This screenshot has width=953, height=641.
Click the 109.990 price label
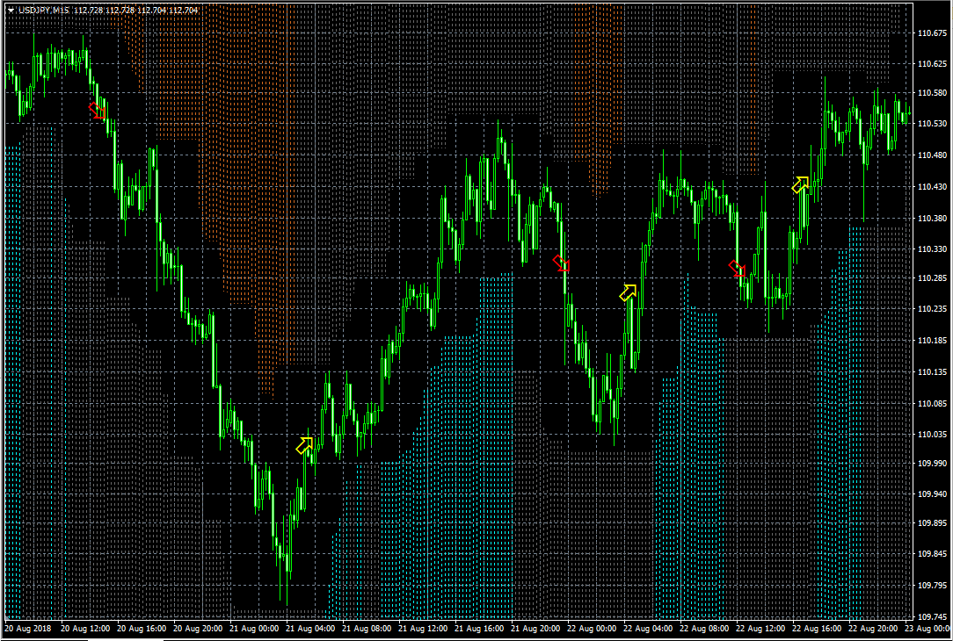pyautogui.click(x=932, y=463)
